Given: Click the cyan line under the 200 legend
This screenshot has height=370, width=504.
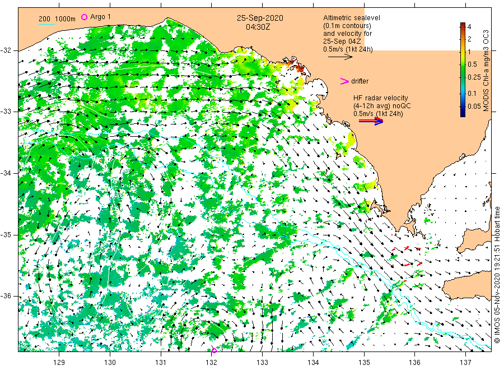Looking at the screenshot, I should click(46, 24).
